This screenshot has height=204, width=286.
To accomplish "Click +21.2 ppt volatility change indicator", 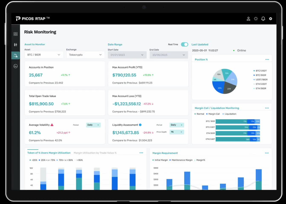I will pyautogui.click(x=63, y=133).
